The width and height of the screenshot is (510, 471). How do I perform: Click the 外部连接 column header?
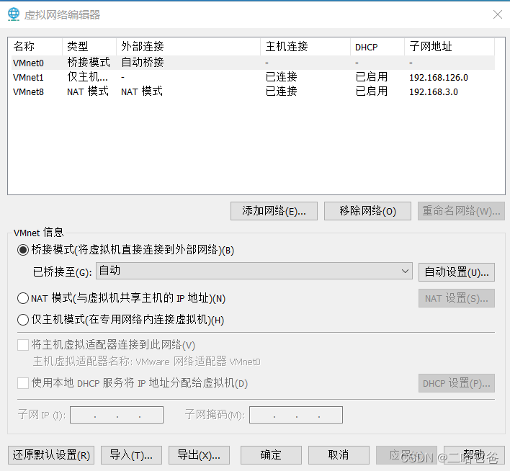[188, 47]
